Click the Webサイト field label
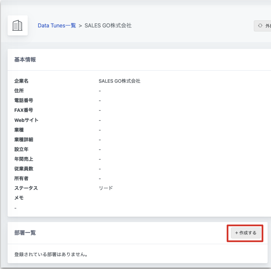This screenshot has width=271, height=269. (x=26, y=120)
